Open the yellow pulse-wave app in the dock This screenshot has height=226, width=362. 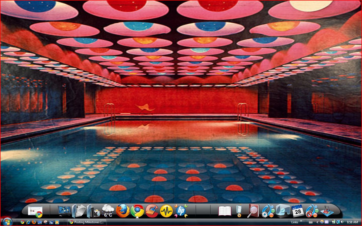(166, 211)
